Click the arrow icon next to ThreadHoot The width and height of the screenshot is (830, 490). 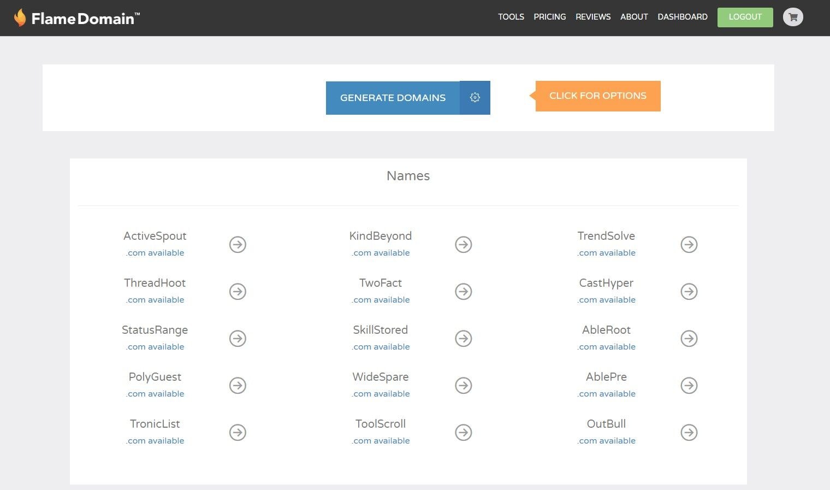click(238, 291)
